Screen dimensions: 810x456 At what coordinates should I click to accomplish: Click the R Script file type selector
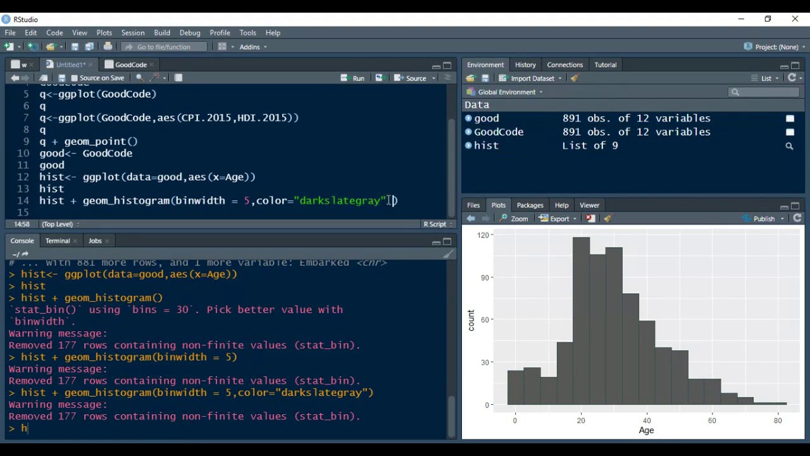(x=439, y=224)
